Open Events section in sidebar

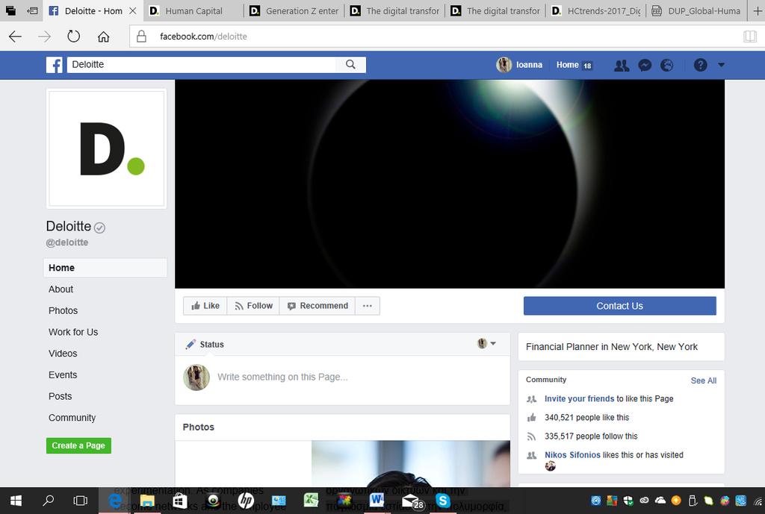click(63, 374)
